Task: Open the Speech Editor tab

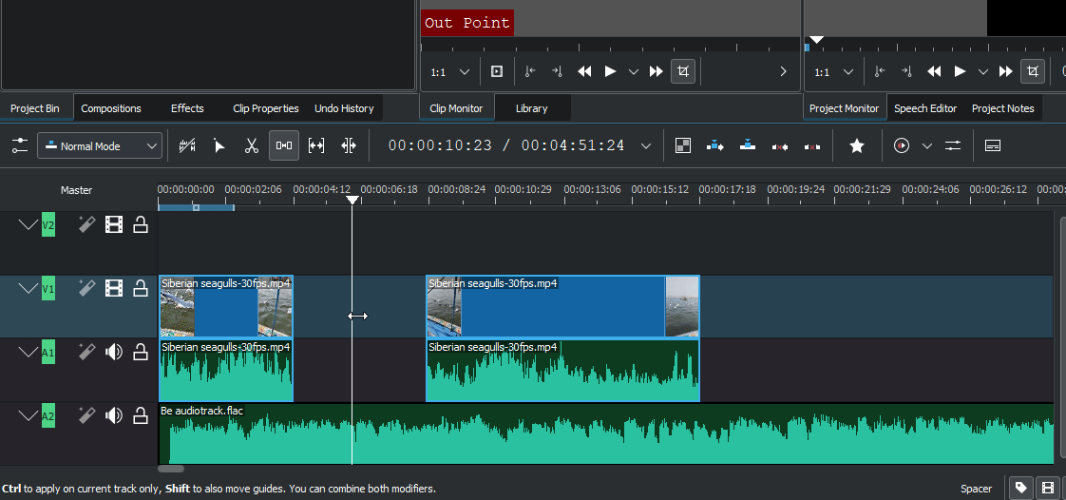Action: 924,108
